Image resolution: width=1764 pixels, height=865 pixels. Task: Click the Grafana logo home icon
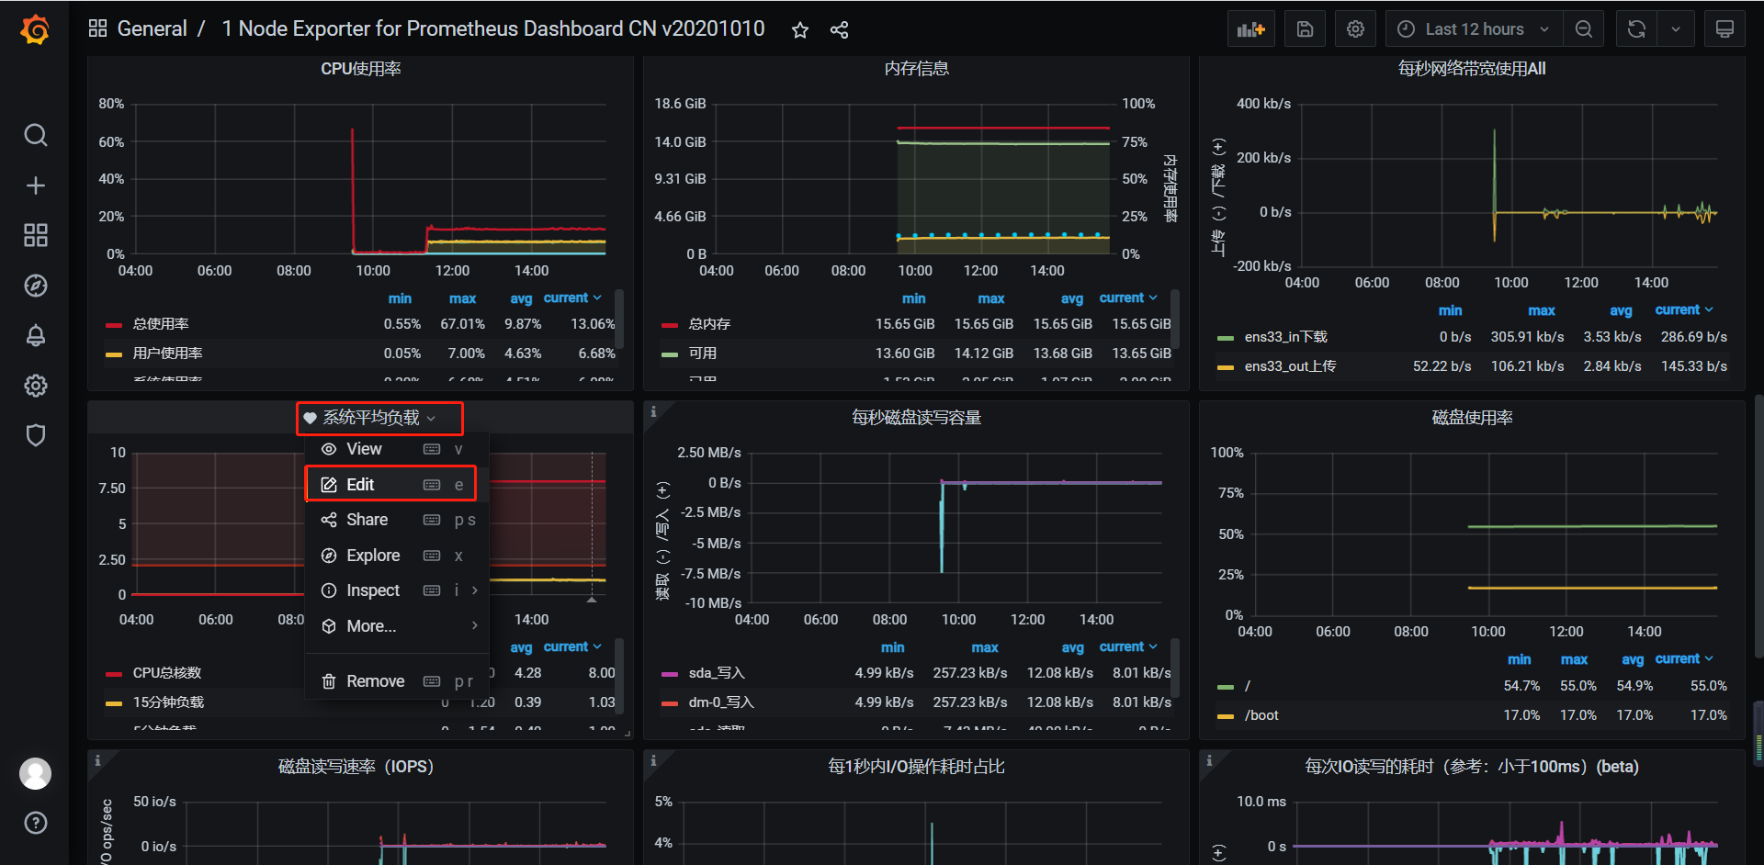point(35,29)
